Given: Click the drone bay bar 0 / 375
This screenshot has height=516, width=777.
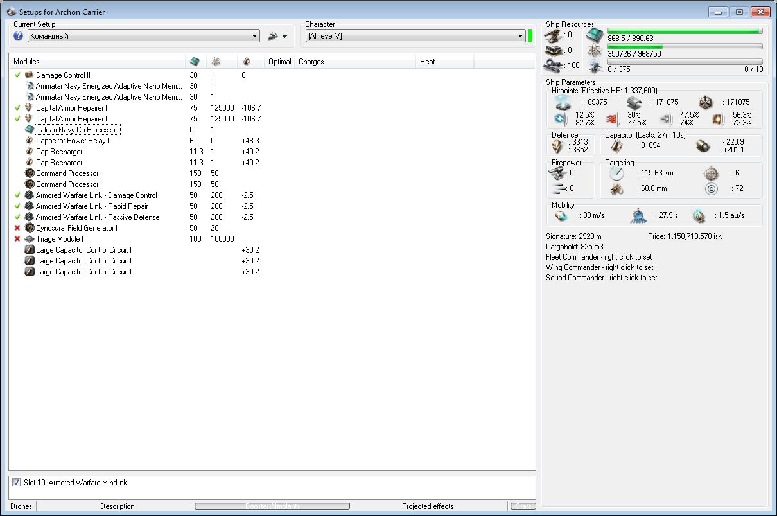Looking at the screenshot, I should 685,62.
